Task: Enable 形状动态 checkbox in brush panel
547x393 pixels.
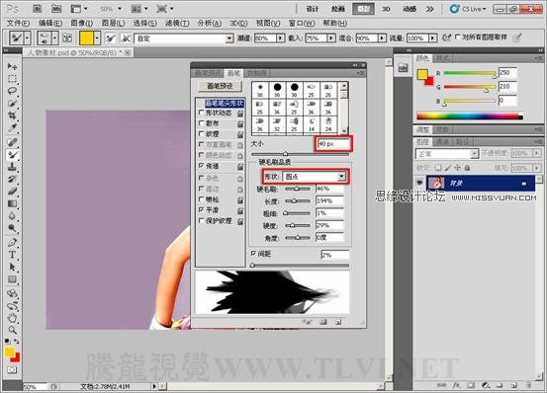Action: (201, 113)
